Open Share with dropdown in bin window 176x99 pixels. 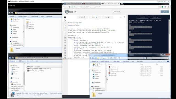coord(35,16)
